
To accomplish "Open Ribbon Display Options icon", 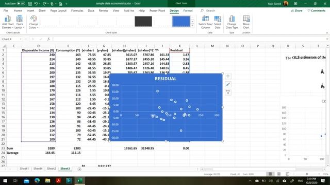I will pos(295,4).
